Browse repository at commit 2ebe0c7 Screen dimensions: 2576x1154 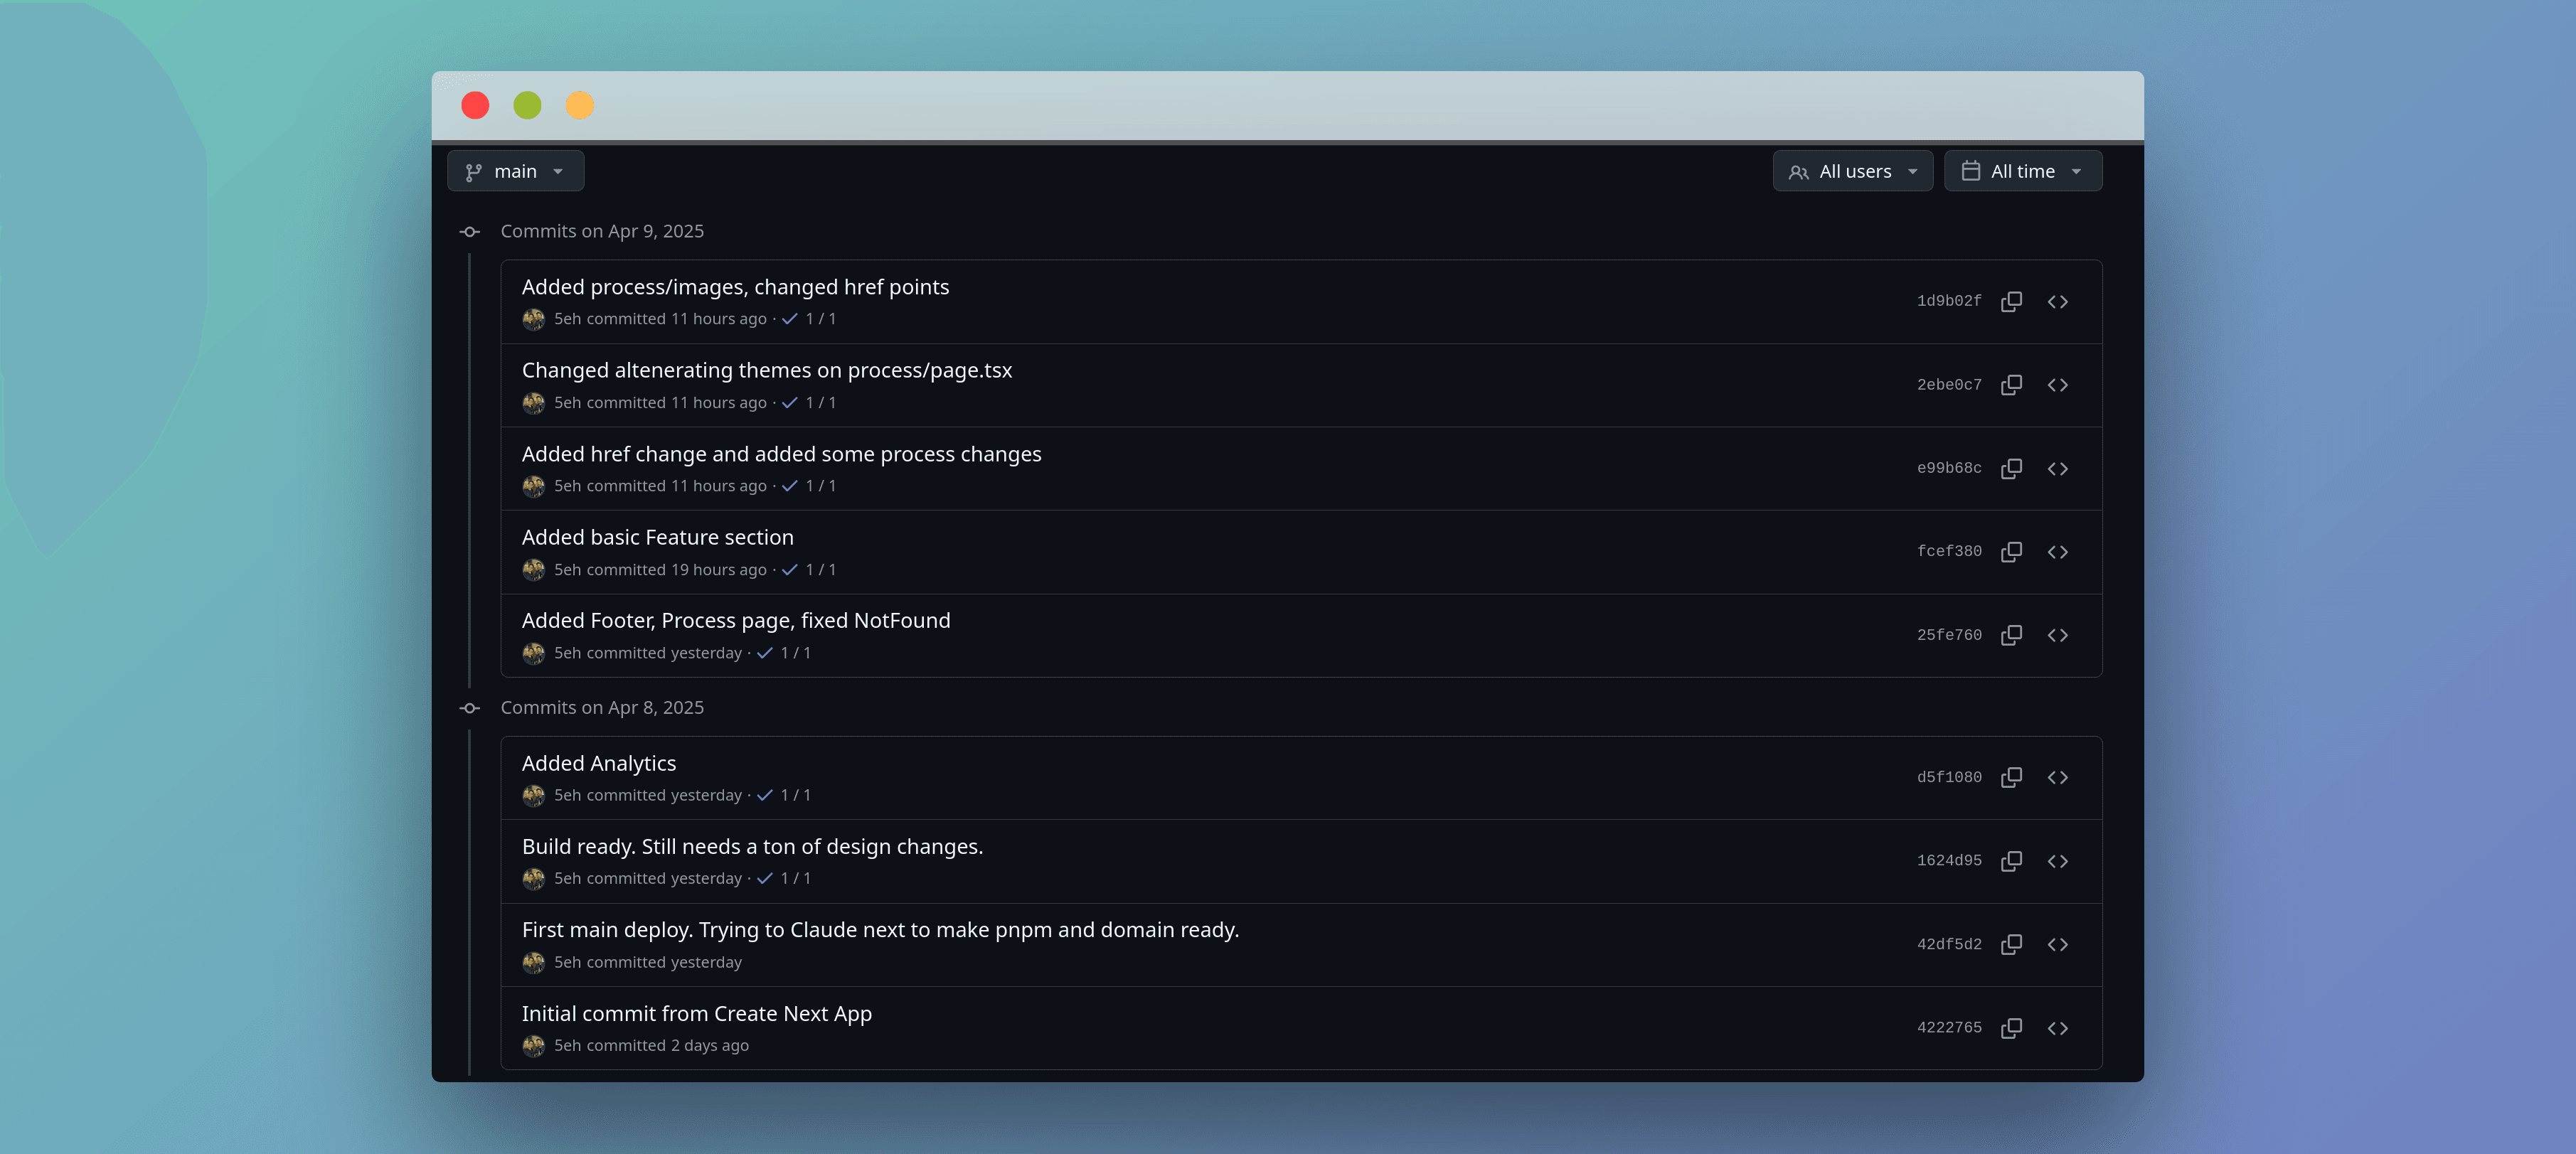[2057, 385]
